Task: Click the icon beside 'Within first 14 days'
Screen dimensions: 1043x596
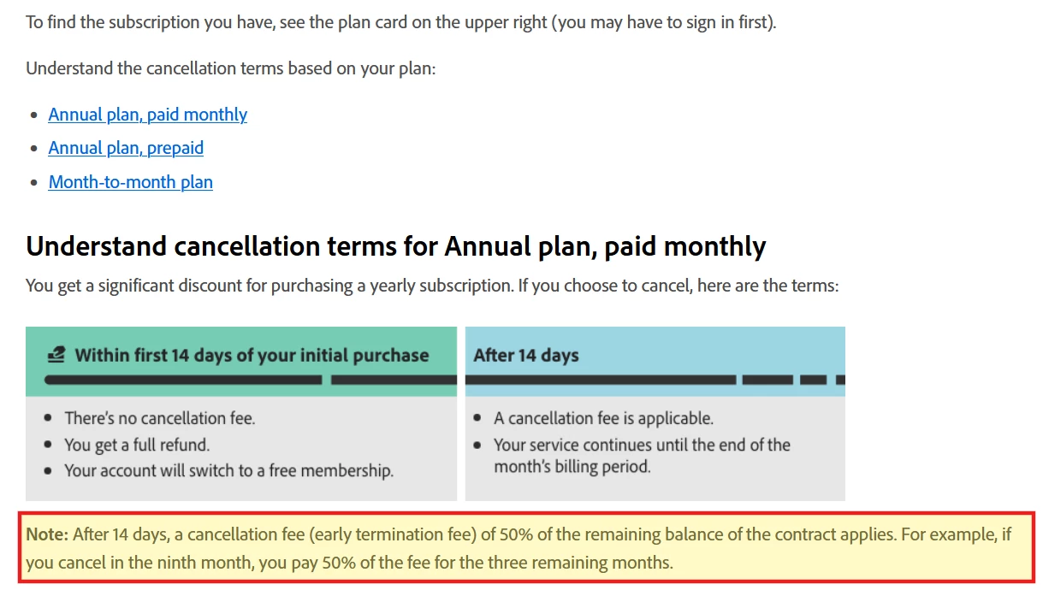Action: tap(56, 355)
